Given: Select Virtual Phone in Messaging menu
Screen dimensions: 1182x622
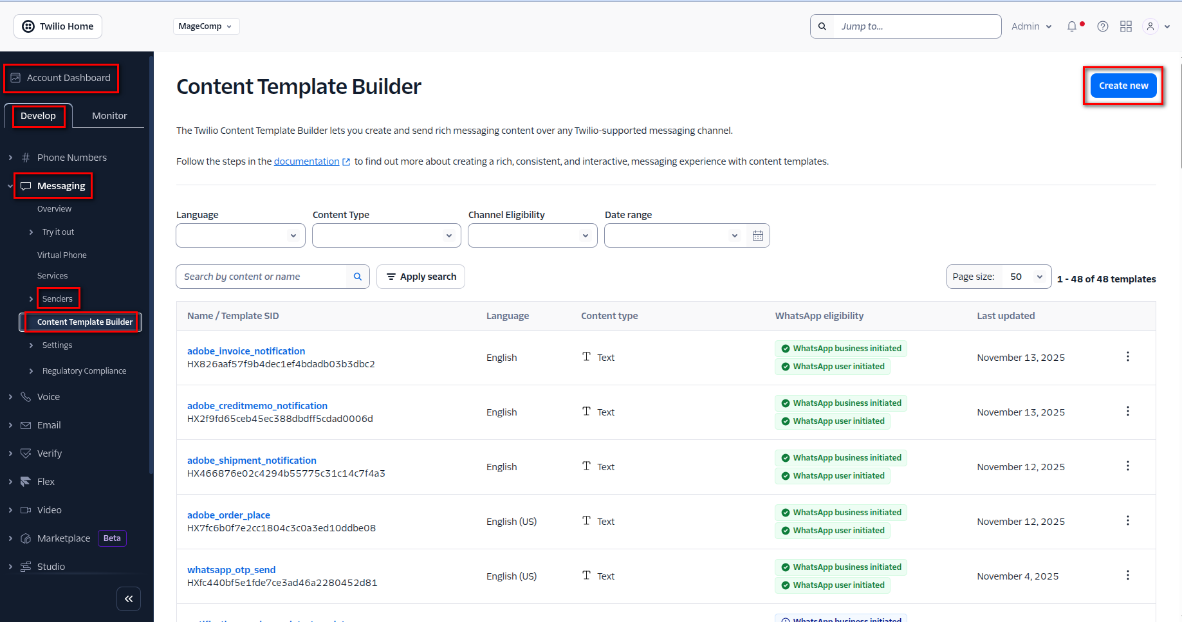Looking at the screenshot, I should [x=62, y=255].
